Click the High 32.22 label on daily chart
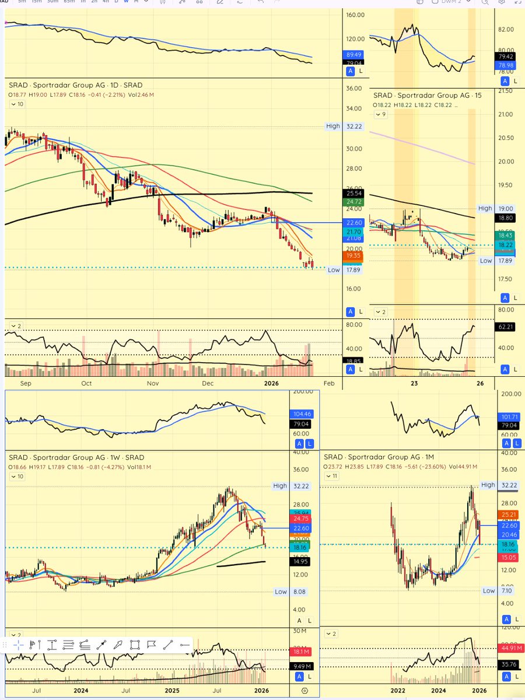The image size is (525, 700). pos(345,126)
